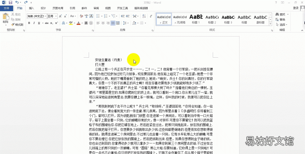Click the Save icon in quick access toolbar
Viewport: 305px width, 154px height.
10,2
